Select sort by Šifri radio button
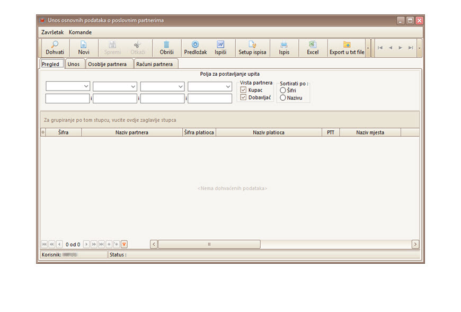Screen dimensions: 461x312 pyautogui.click(x=283, y=90)
